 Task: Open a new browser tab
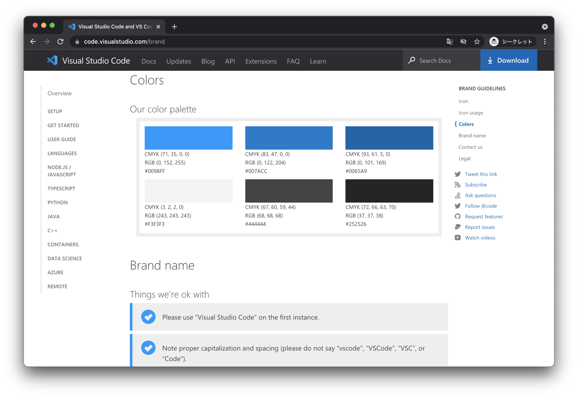point(174,27)
